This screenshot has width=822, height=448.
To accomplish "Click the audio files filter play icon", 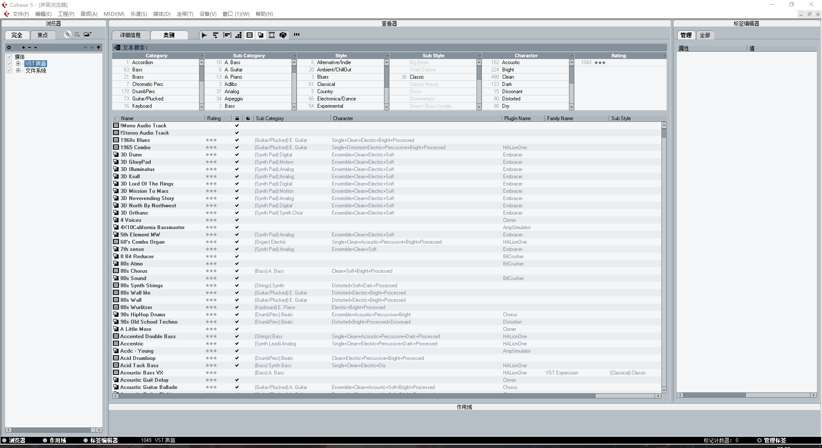I will click(x=204, y=35).
